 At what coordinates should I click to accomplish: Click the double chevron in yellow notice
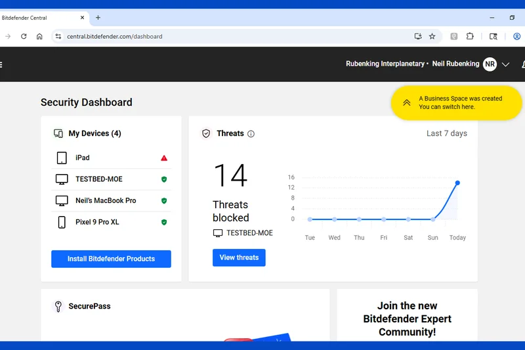click(x=406, y=102)
